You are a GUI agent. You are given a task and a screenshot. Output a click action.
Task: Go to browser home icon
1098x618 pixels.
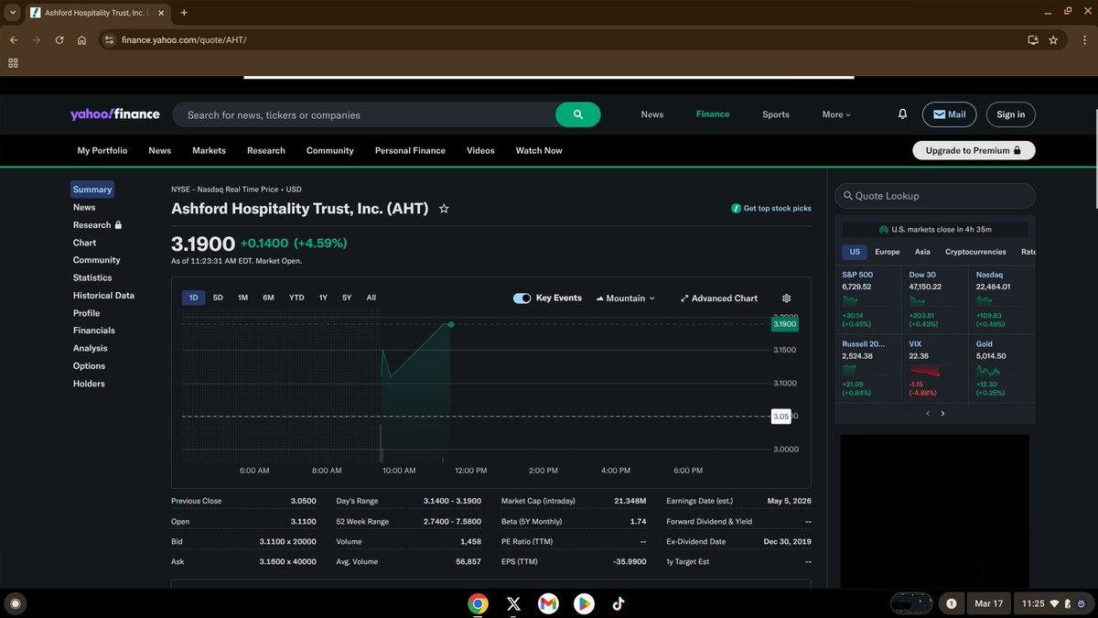(x=82, y=40)
